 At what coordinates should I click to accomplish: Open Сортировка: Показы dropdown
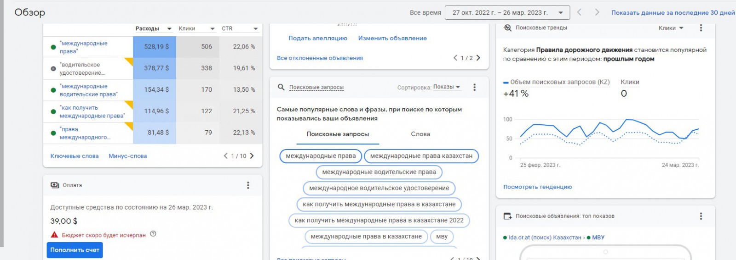coord(447,87)
